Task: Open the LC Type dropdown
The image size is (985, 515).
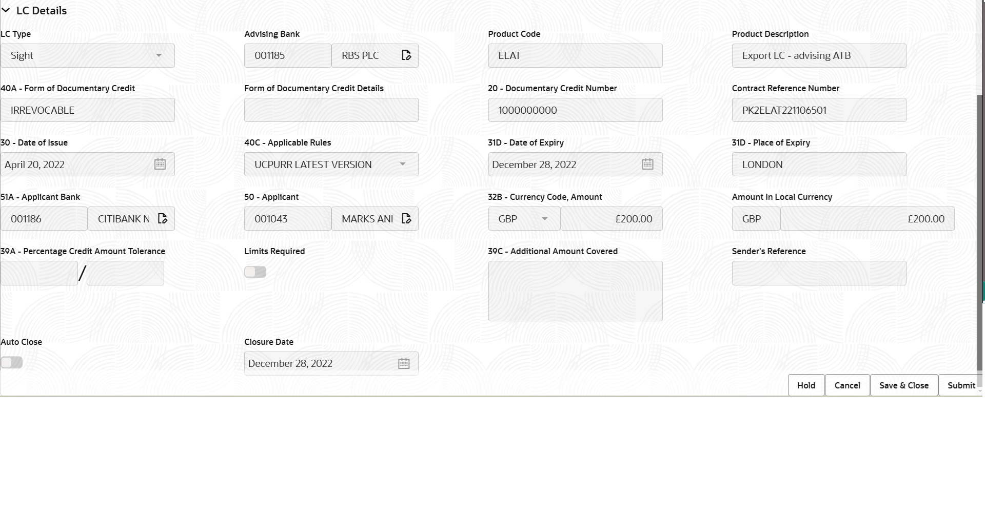Action: [160, 55]
